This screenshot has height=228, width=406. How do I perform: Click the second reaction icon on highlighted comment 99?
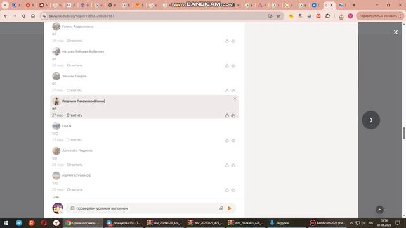tap(233, 115)
